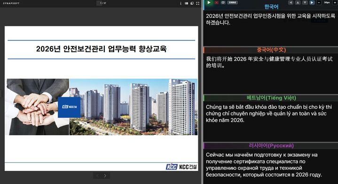Enter fullscreen mode in the Synapsoft viewer
Screen dimensions: 338x184
197,3
